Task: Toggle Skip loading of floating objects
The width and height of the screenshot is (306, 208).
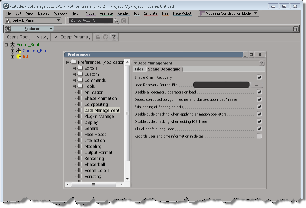Action: pyautogui.click(x=259, y=107)
